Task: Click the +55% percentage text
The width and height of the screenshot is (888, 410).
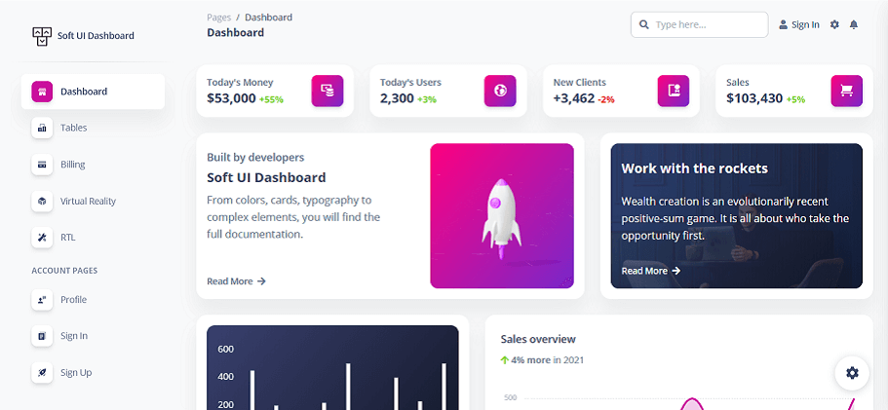Action: coord(271,99)
